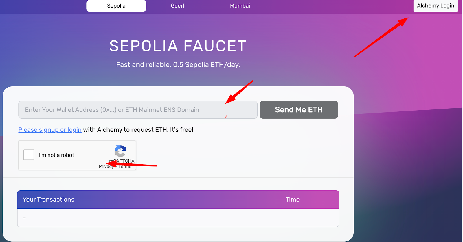Click the 0.5 Sepolia ETH/day subtitle
The width and height of the screenshot is (463, 242).
tap(178, 65)
